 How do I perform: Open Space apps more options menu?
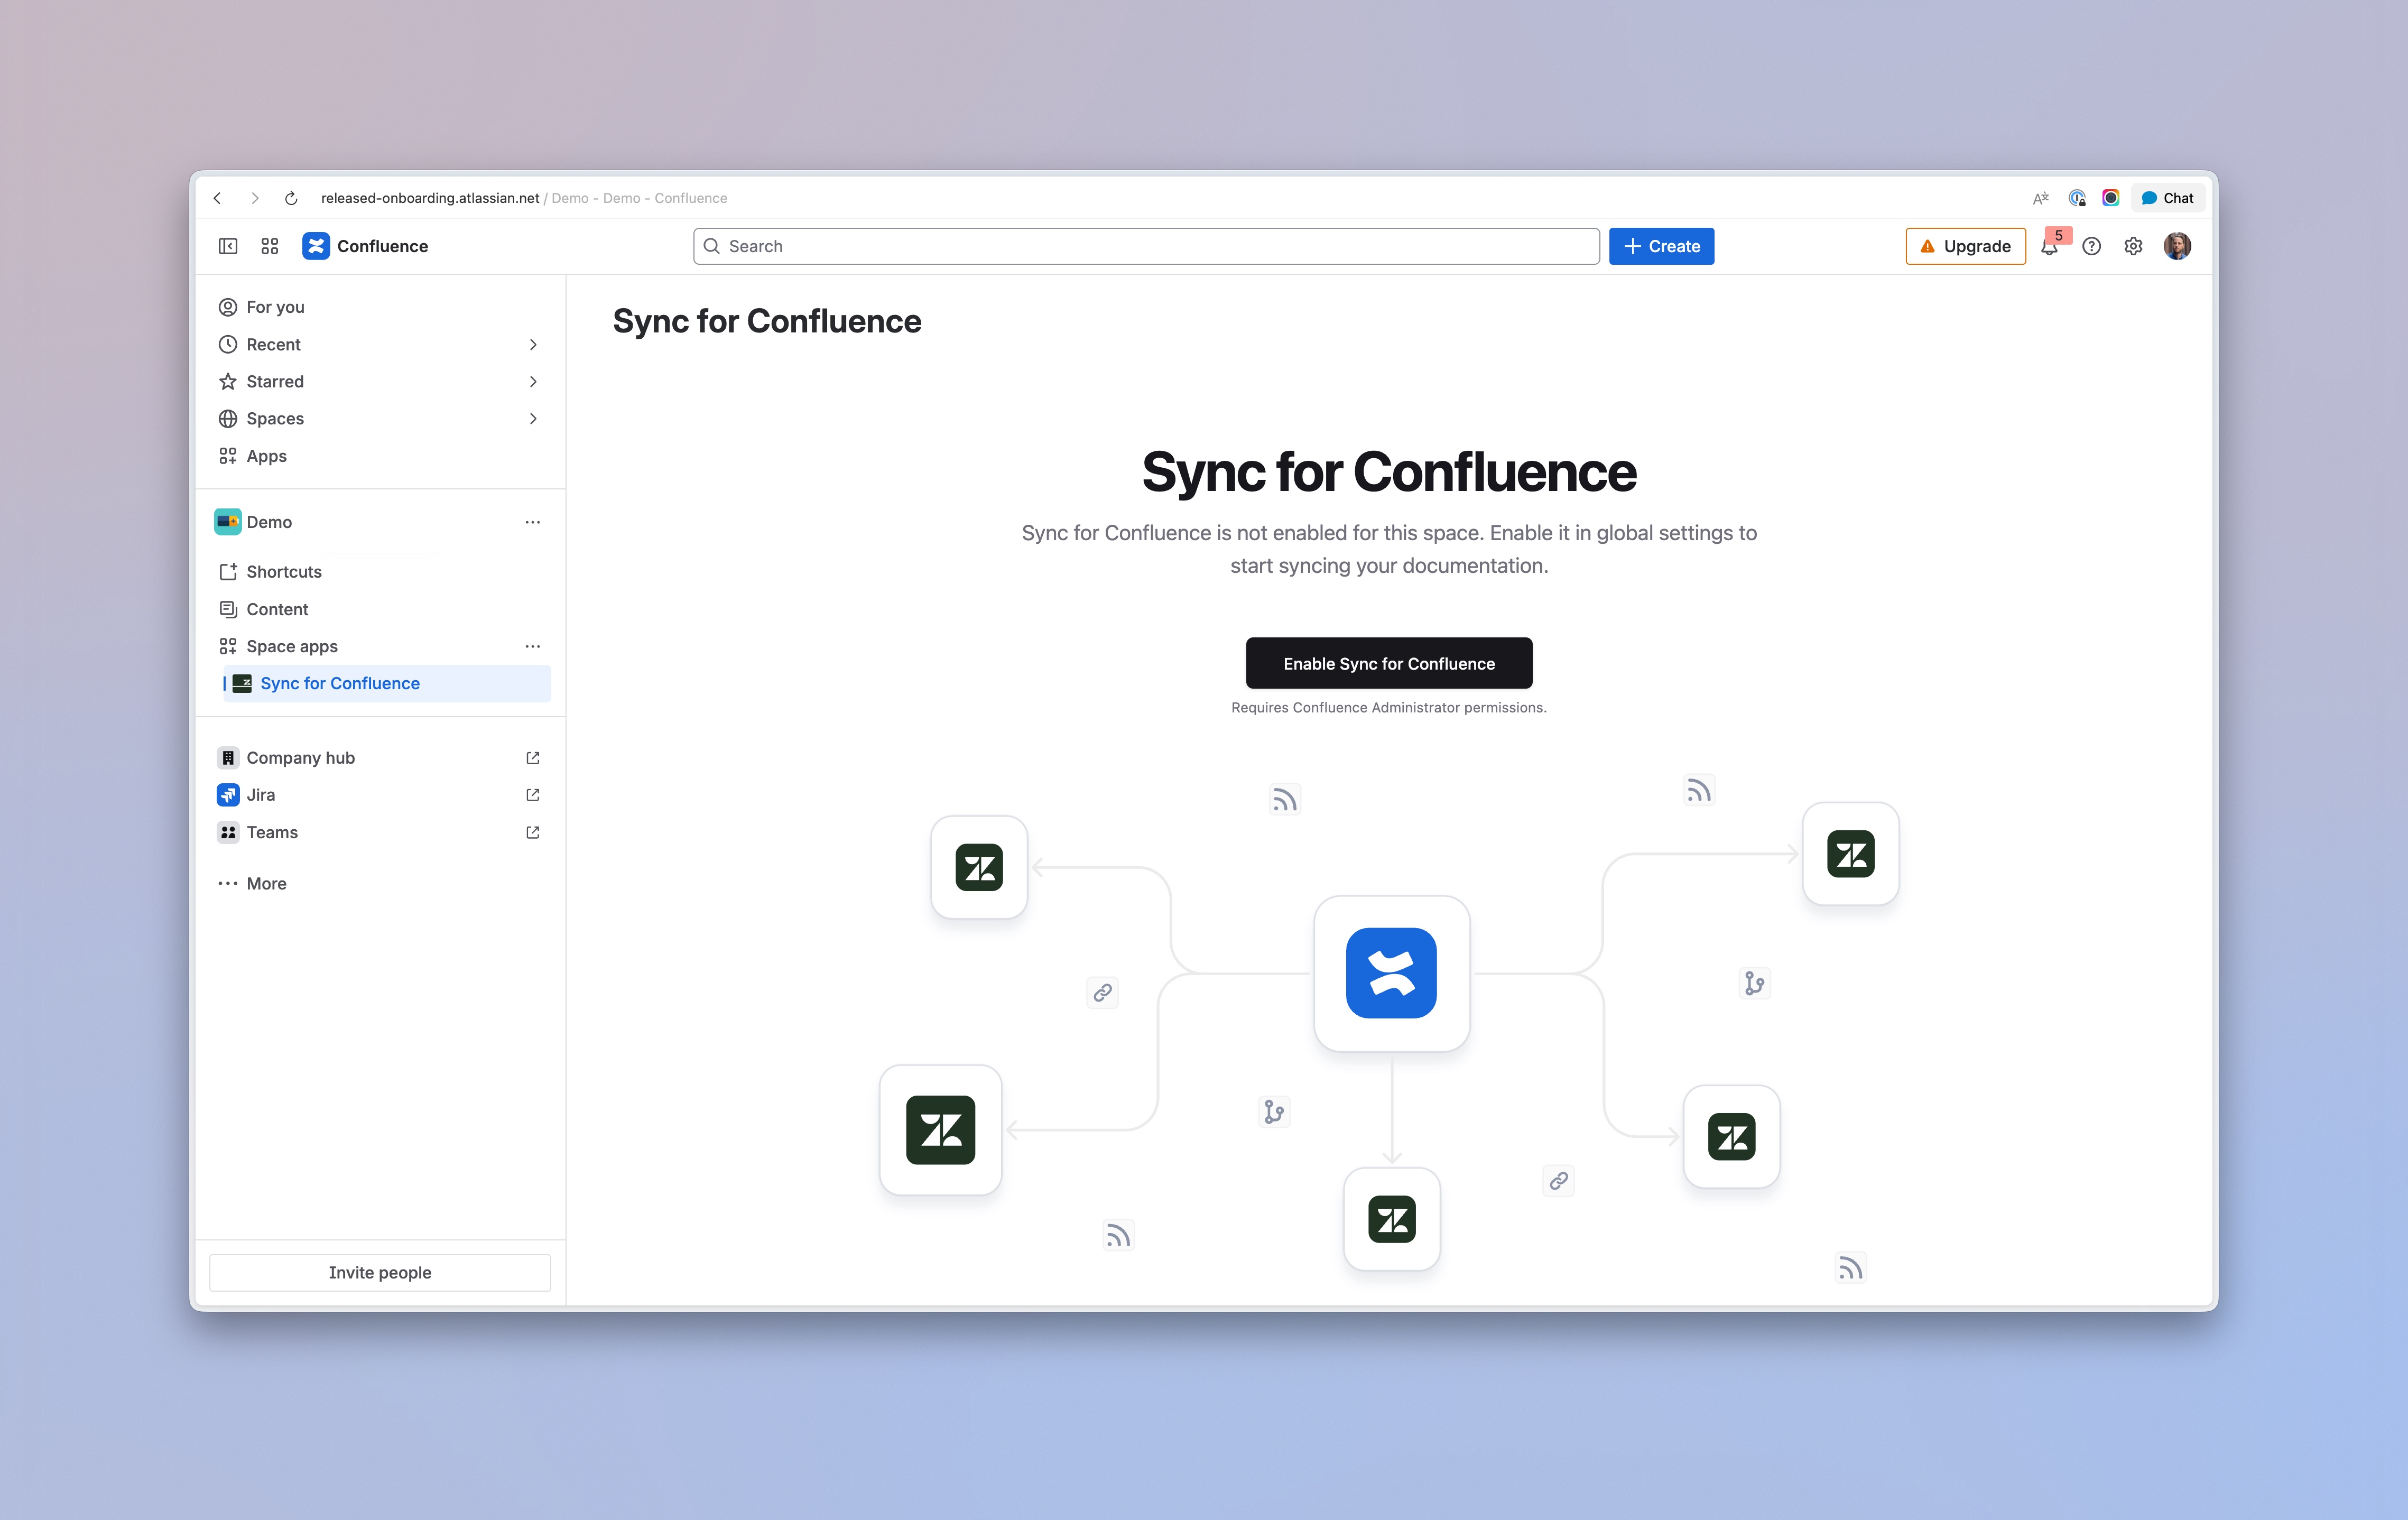coord(533,646)
